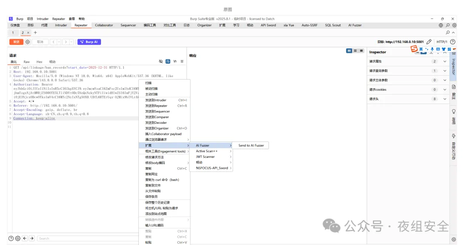This screenshot has height=245, width=464.
Task: Click bottom-left help question mark icon
Action: tap(11, 239)
